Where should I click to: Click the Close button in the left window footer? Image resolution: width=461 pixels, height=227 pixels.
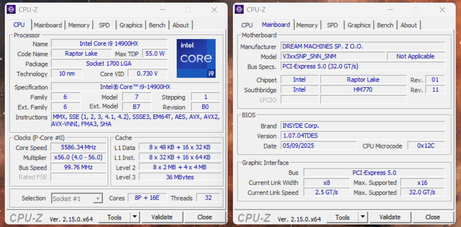point(204,217)
